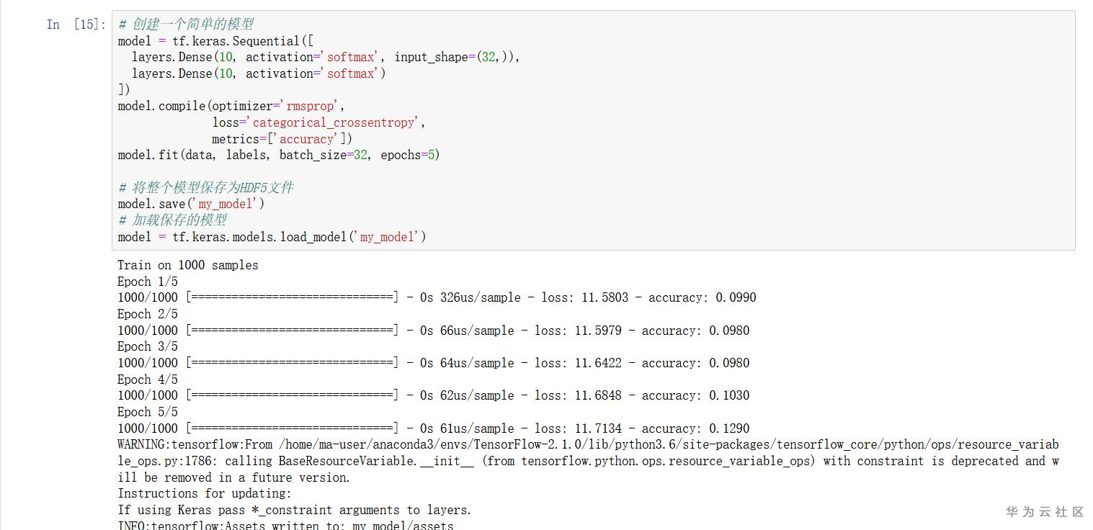
Task: Click the load_model('my_model') line
Action: coord(272,237)
